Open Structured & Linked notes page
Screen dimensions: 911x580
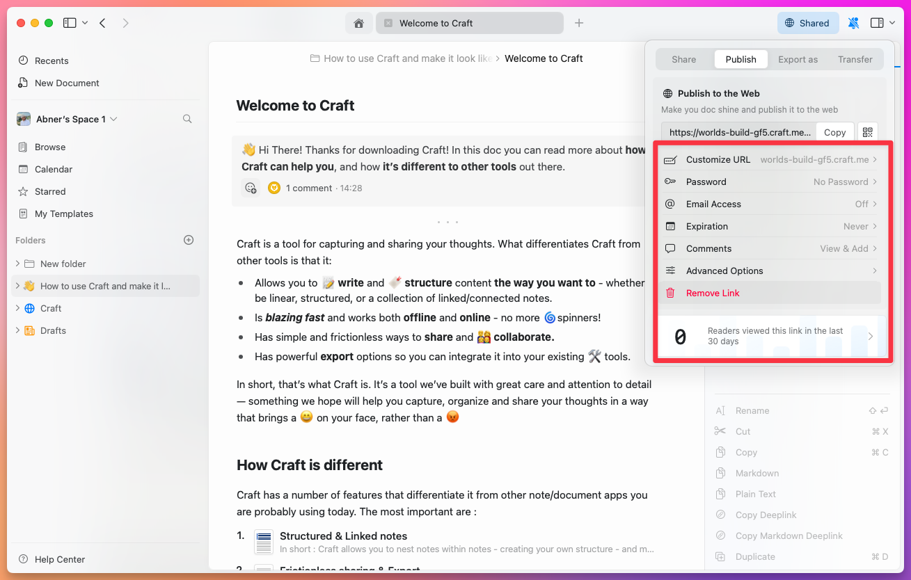343,536
